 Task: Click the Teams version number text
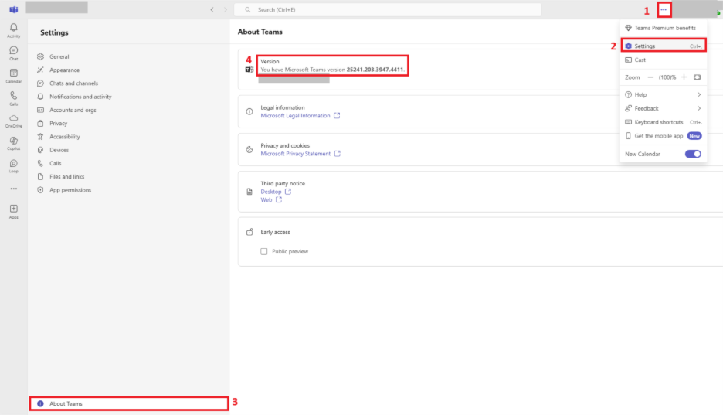click(375, 70)
